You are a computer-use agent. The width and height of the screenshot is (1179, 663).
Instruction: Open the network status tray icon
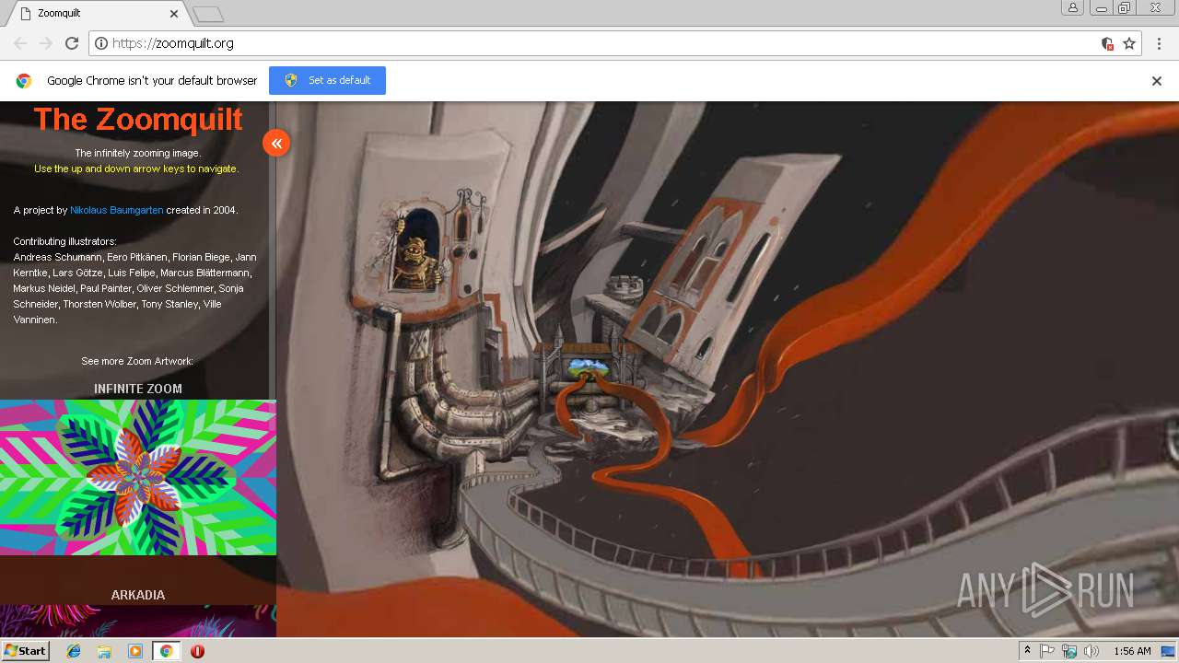click(1069, 651)
